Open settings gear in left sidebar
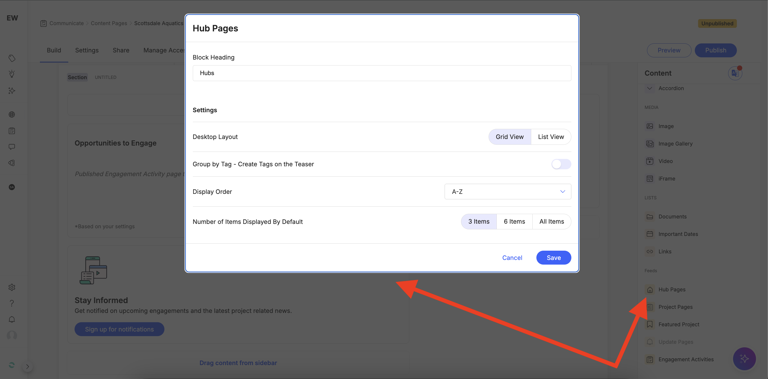The width and height of the screenshot is (768, 379). pyautogui.click(x=12, y=287)
